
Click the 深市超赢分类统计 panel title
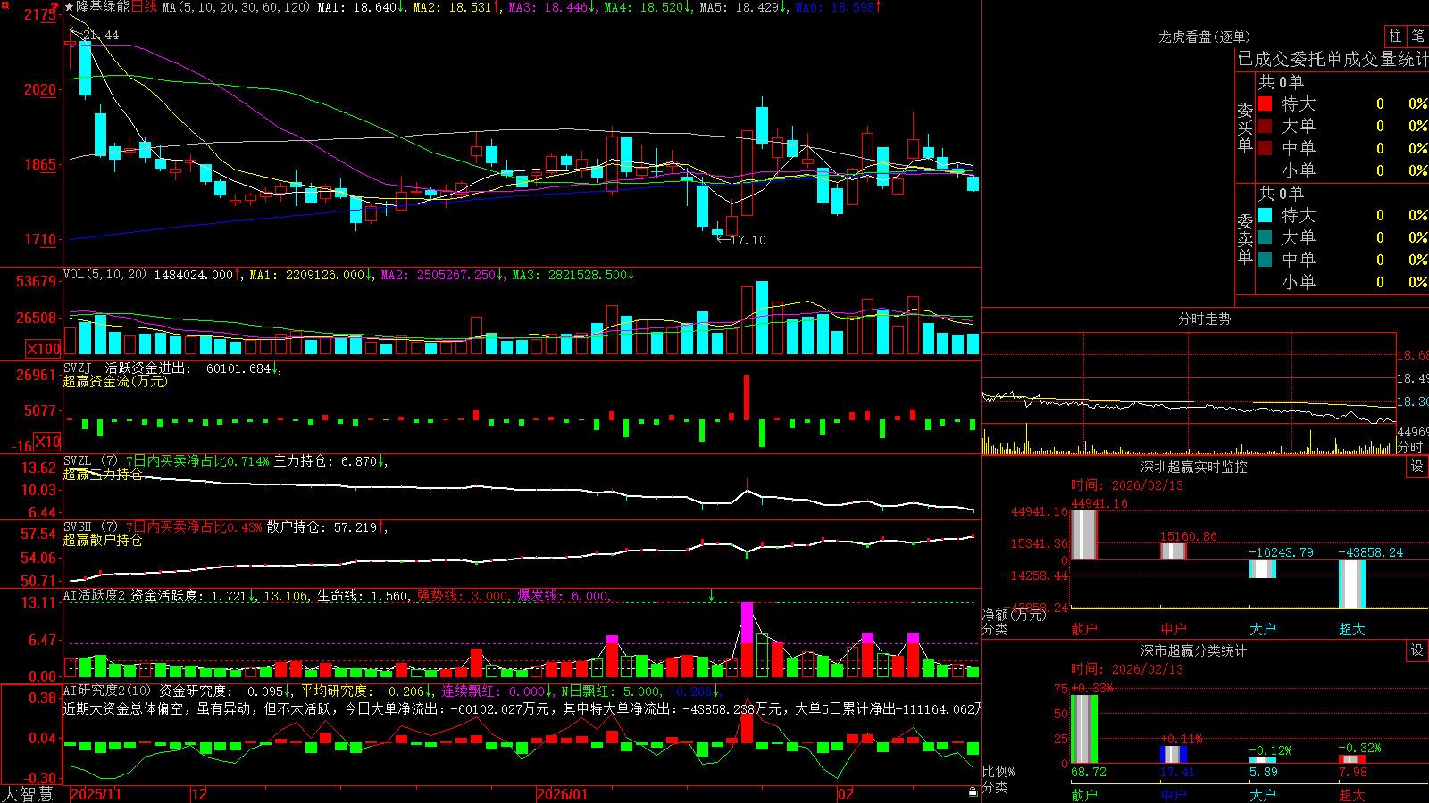click(x=1194, y=650)
